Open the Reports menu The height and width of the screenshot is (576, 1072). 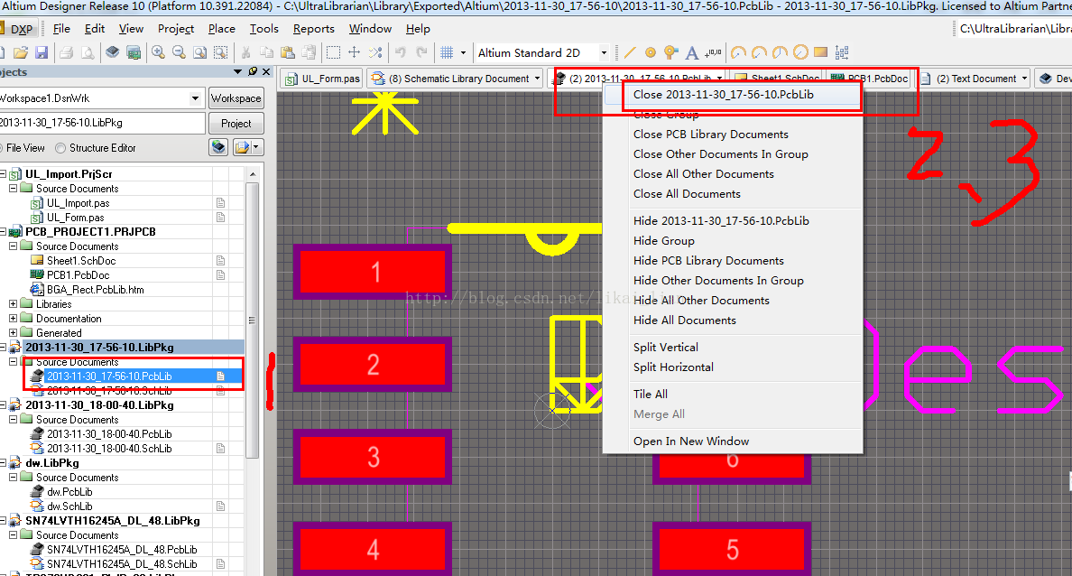coord(314,29)
